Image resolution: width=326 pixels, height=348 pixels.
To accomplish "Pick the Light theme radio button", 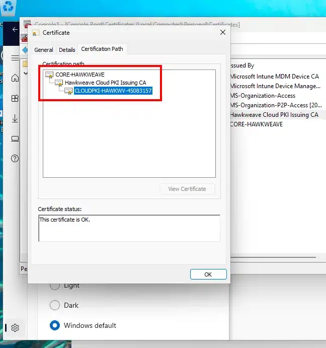I will (55, 285).
